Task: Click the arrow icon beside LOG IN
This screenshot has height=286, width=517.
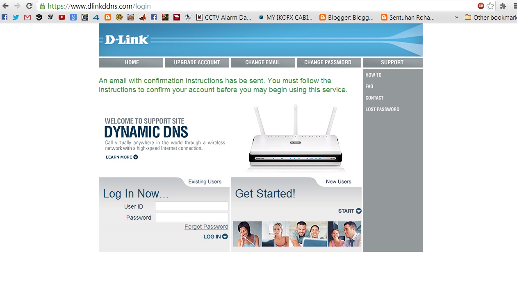Action: pyautogui.click(x=225, y=236)
